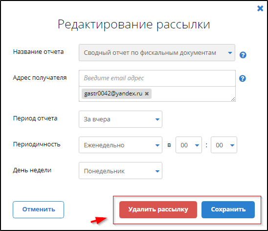This screenshot has width=268, height=231.
Task: Open the За вчера period dropdown
Action: tap(120, 119)
